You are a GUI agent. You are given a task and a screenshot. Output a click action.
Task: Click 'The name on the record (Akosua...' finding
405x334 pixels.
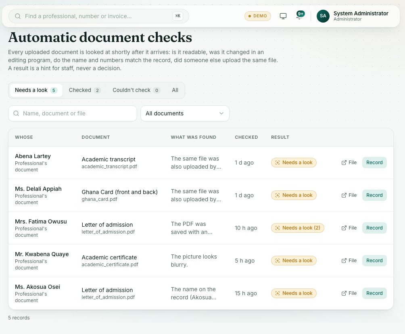194,293
